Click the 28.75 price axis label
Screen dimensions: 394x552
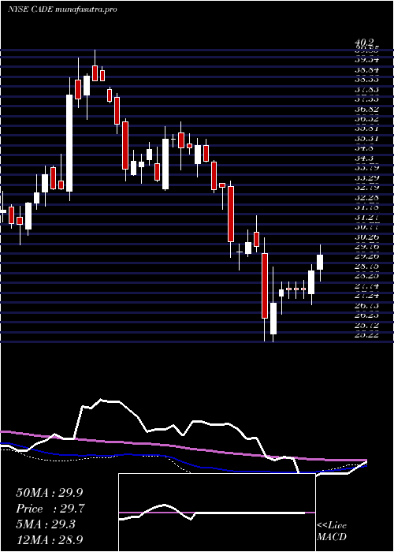(368, 267)
